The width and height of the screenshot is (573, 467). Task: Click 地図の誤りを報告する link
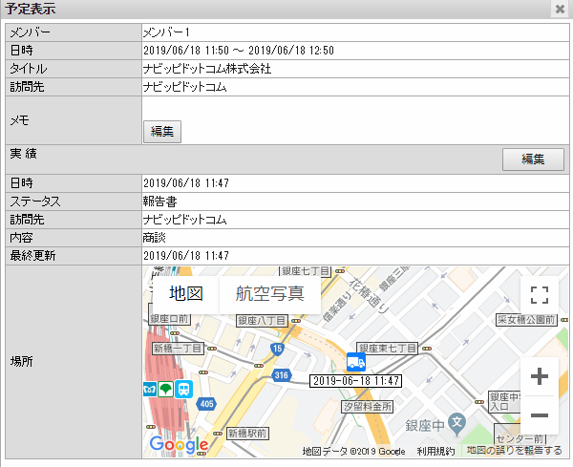point(514,451)
